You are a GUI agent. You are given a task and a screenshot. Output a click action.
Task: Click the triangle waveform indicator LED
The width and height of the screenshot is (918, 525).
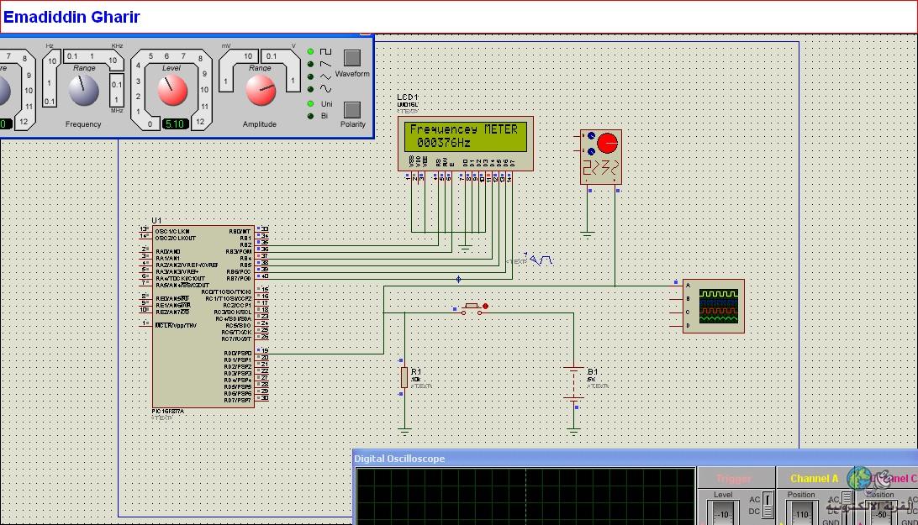pos(310,76)
